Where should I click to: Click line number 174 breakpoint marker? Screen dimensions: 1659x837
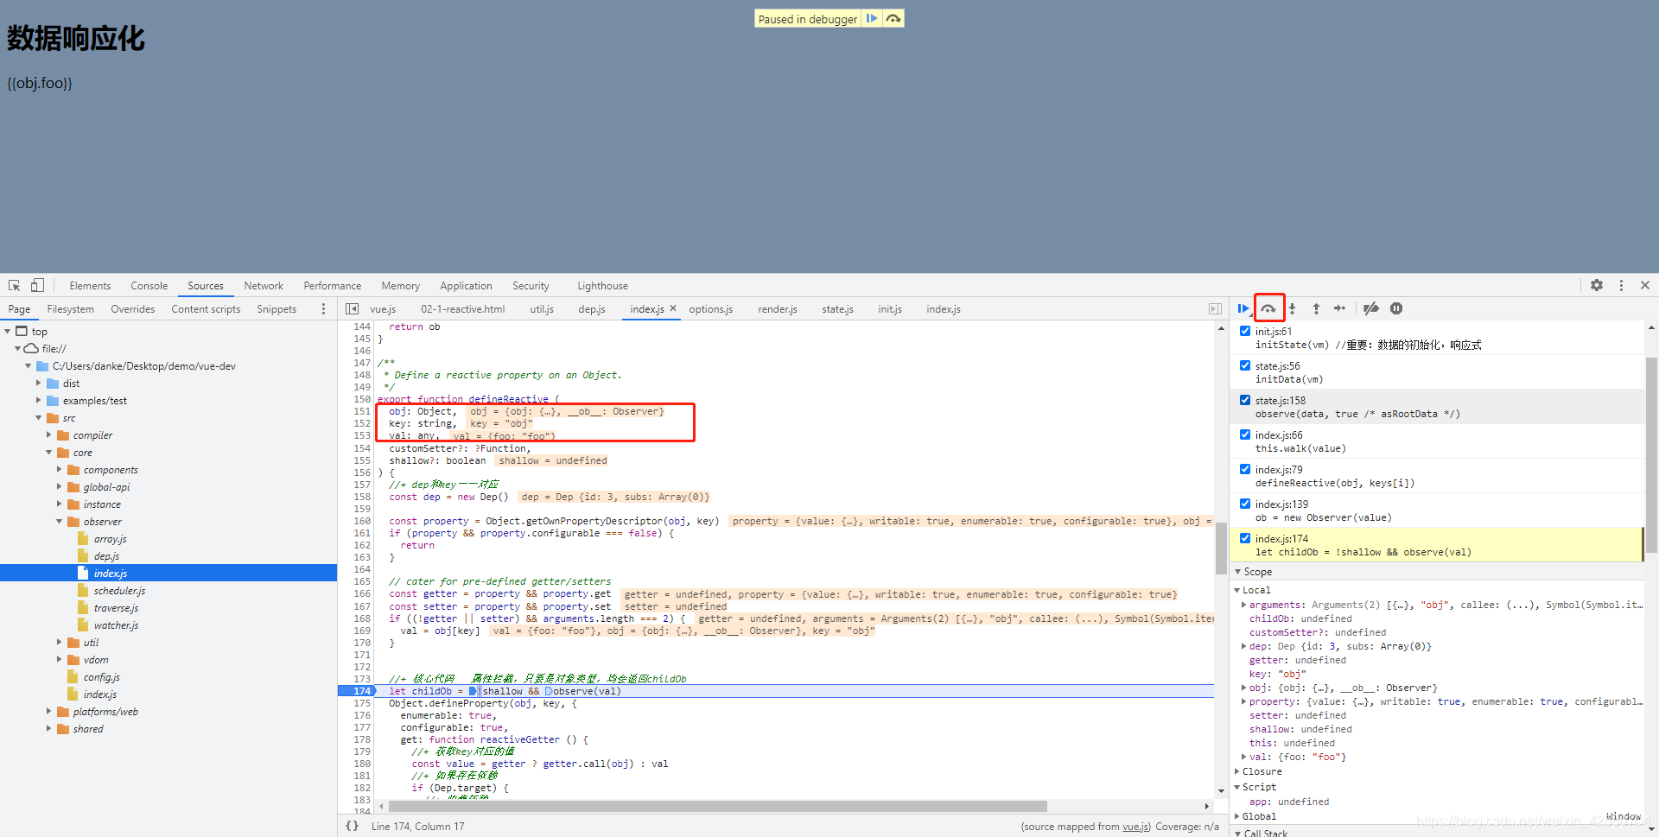[x=362, y=691]
